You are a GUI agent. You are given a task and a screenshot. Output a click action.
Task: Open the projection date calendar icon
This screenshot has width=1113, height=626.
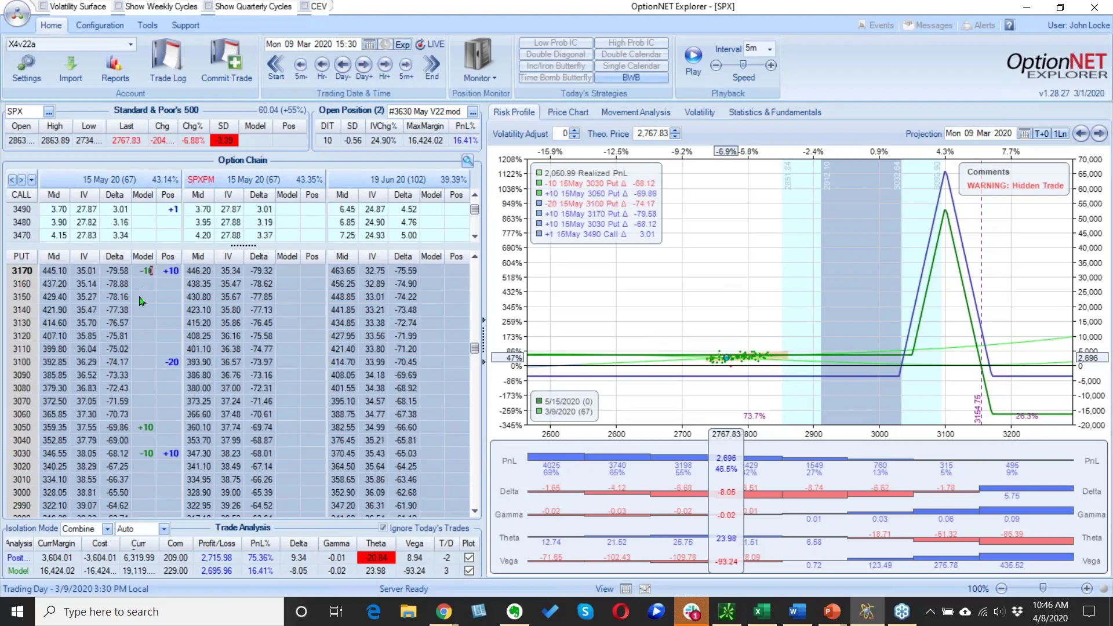[1024, 134]
